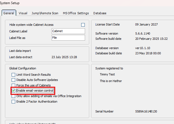
Task: Click the Timmy Test registered name
Action: 107,74
